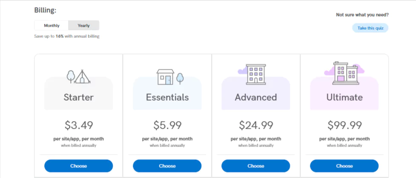
Task: Select the Advanced plan title
Action: tap(256, 97)
